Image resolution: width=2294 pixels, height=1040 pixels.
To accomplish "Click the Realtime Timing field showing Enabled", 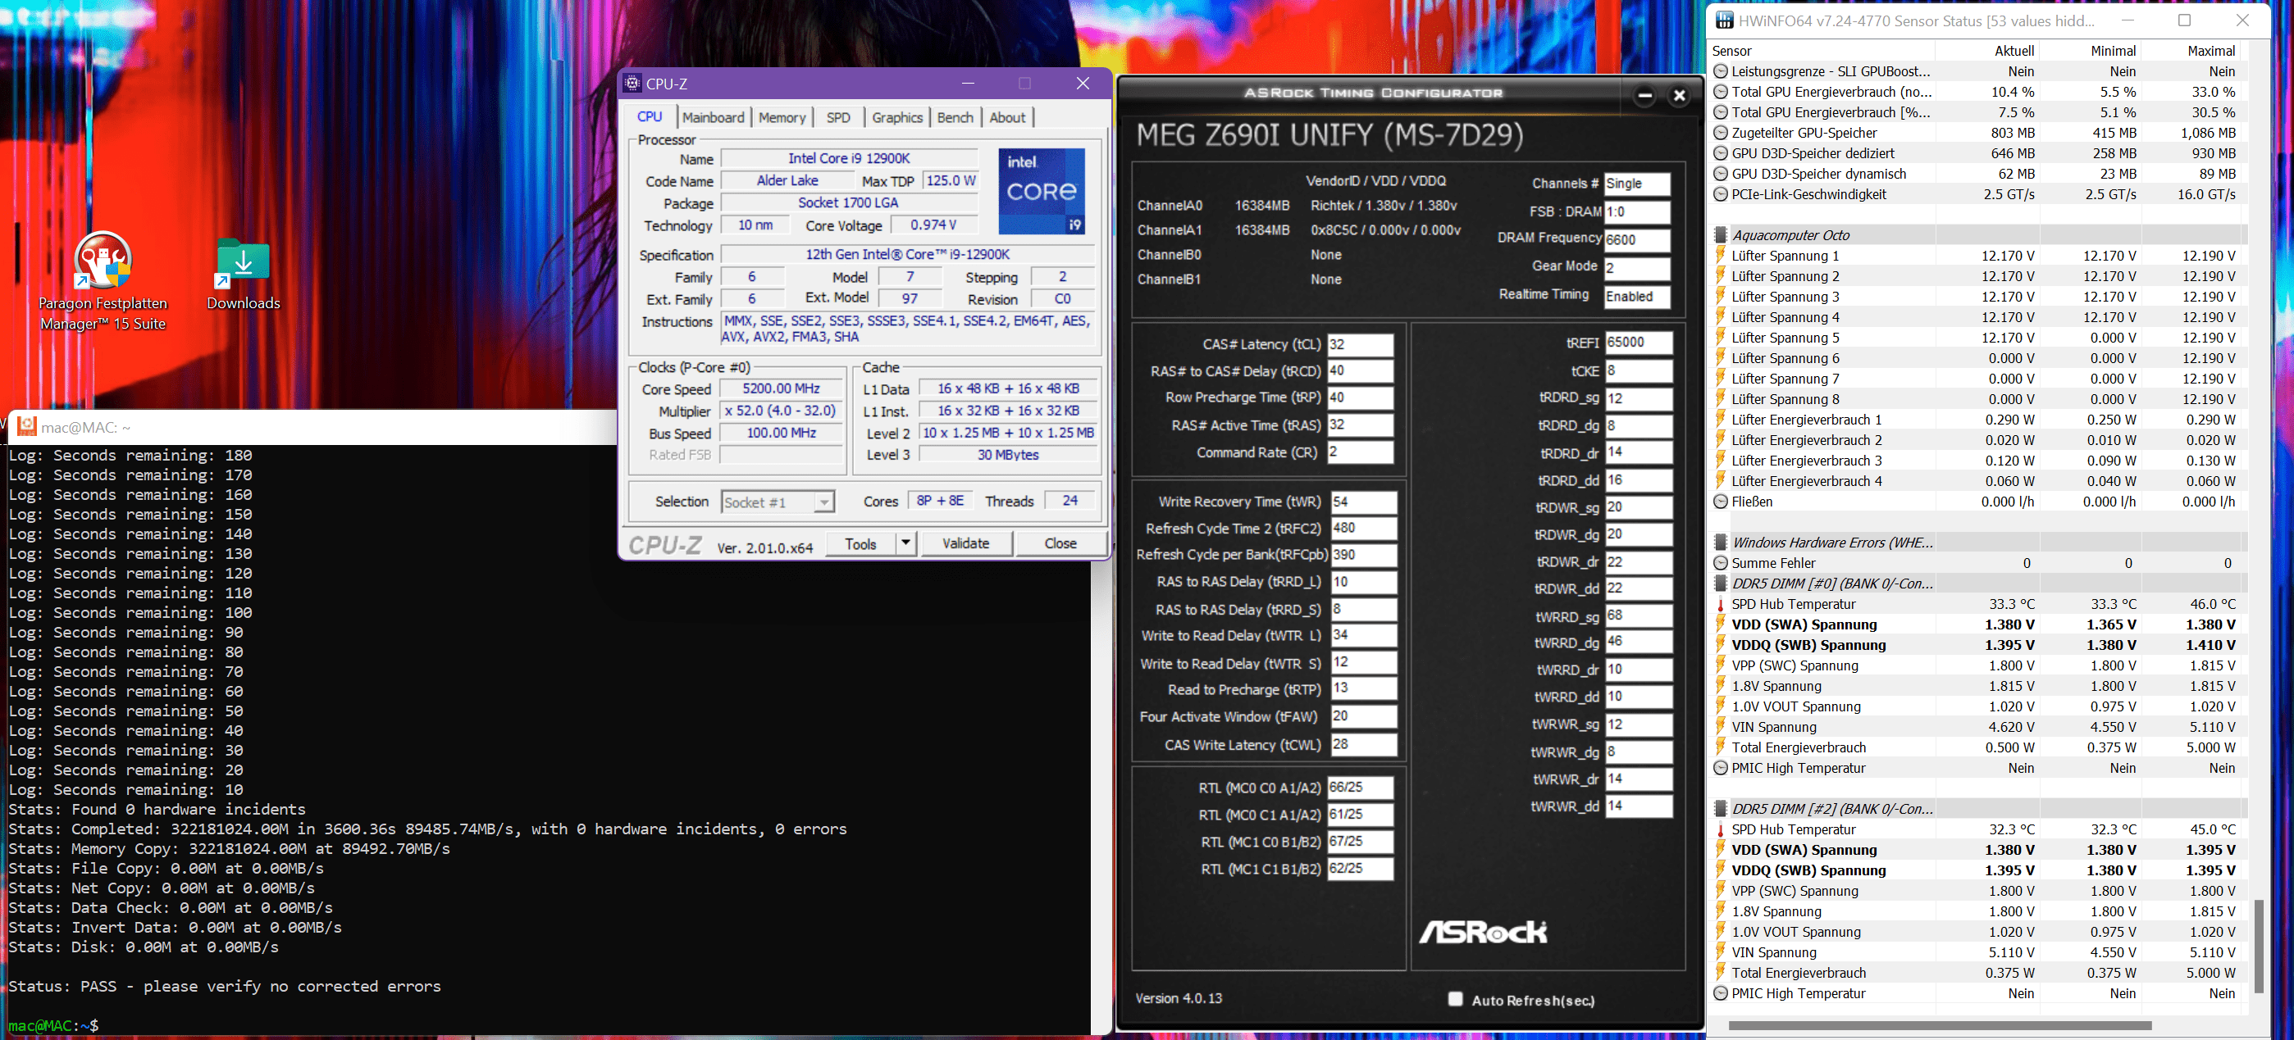I will point(1637,296).
